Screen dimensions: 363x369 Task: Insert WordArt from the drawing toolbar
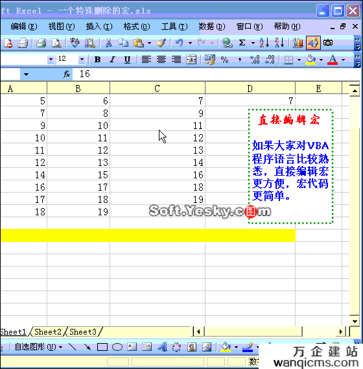tap(162, 347)
